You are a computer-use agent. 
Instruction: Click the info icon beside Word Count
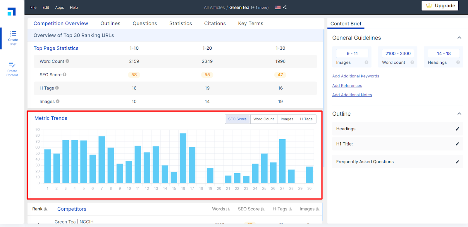[68, 61]
